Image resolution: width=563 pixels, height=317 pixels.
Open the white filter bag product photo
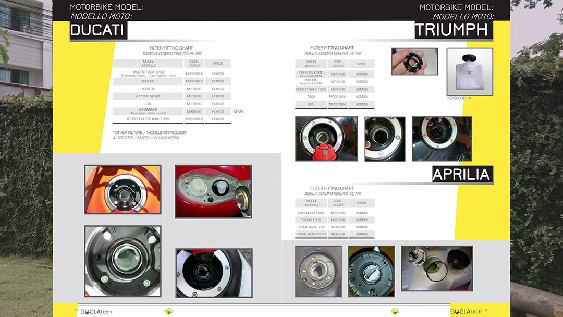tap(470, 72)
